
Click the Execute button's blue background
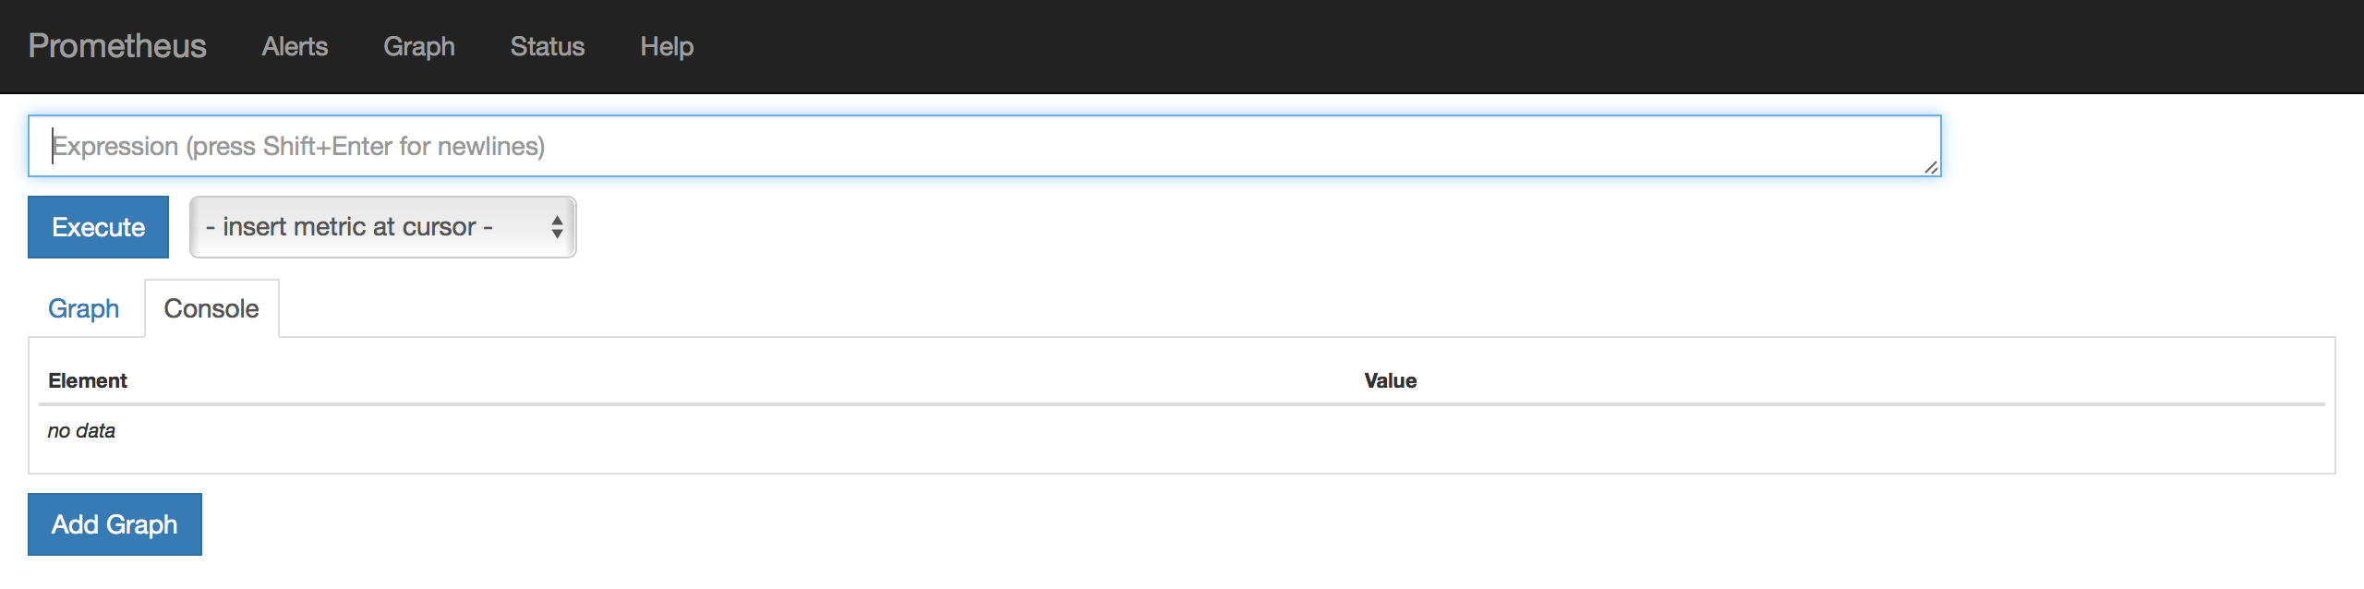[x=98, y=227]
